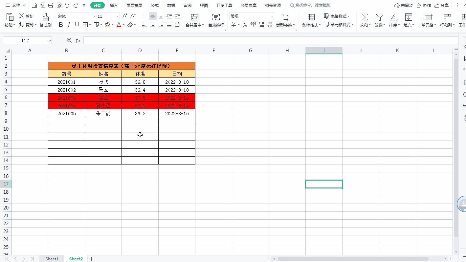Click the Filter funnel icon

[380, 17]
